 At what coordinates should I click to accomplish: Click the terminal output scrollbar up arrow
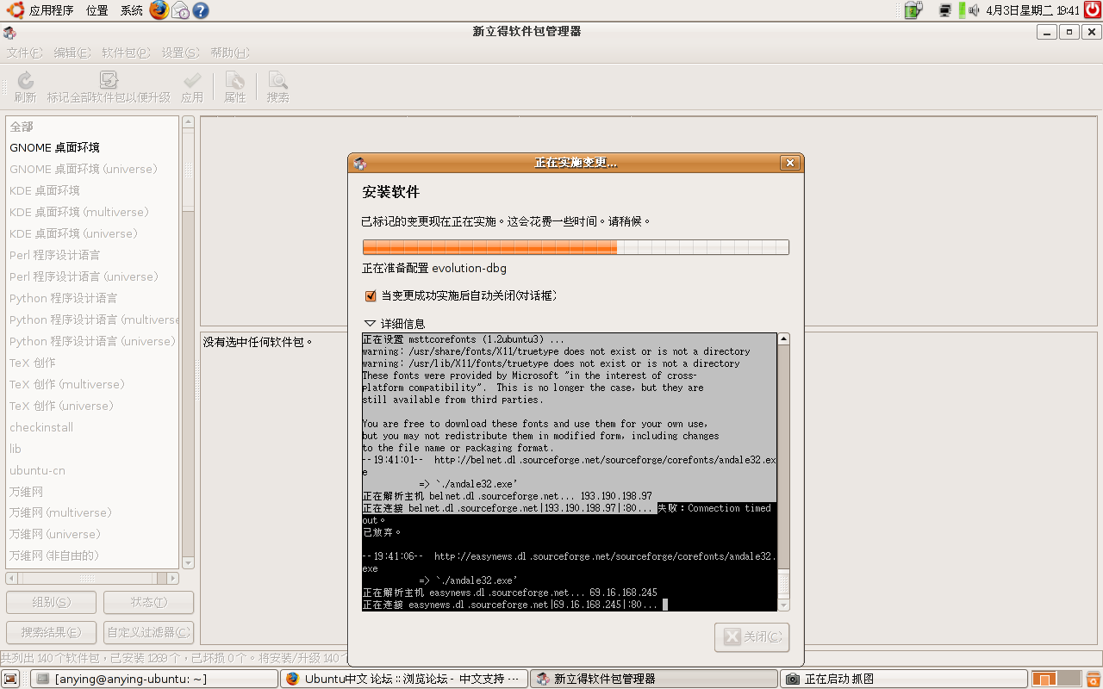783,339
